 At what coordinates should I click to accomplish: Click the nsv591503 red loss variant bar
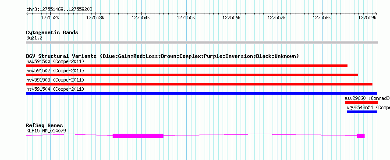(199, 84)
